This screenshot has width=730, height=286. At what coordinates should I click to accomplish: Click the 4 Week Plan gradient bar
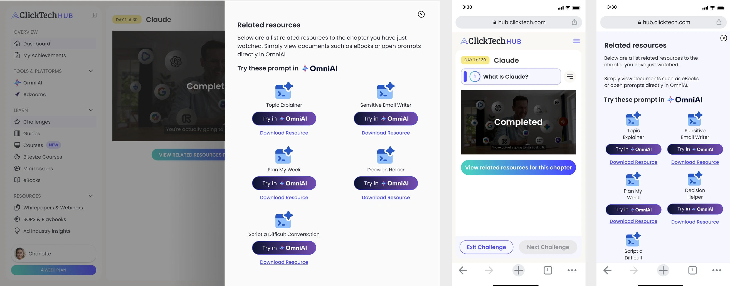54,270
